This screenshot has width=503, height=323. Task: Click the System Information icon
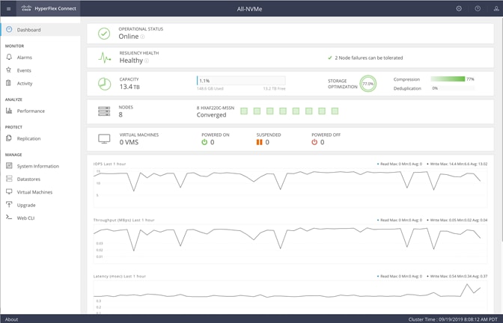tap(9, 166)
